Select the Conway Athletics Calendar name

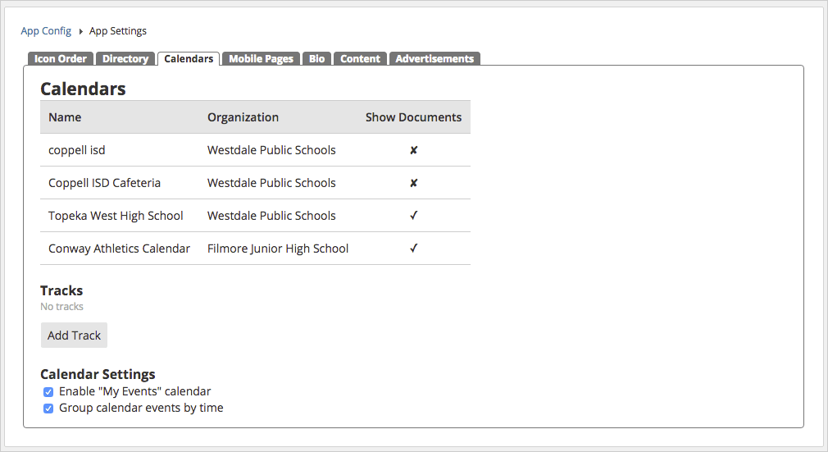pos(119,249)
